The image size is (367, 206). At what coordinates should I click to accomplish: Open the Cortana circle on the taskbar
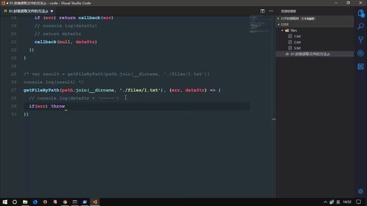[x=14, y=202]
